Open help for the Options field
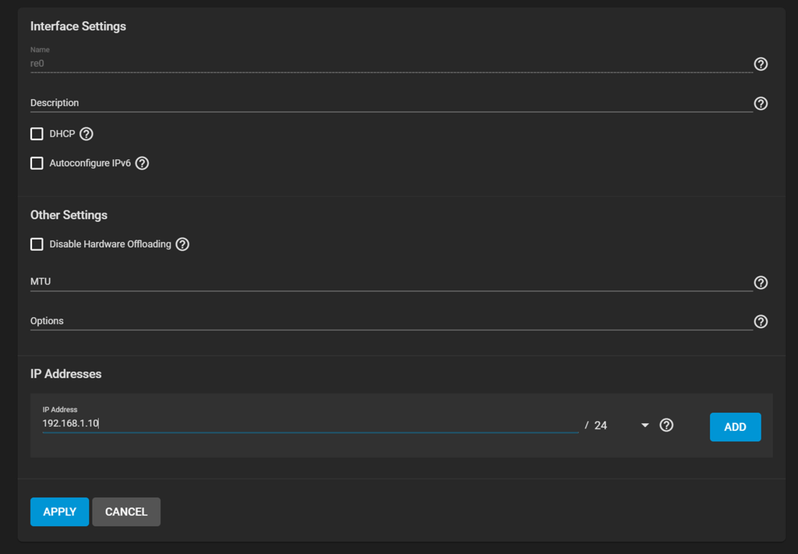The image size is (798, 554). (761, 322)
